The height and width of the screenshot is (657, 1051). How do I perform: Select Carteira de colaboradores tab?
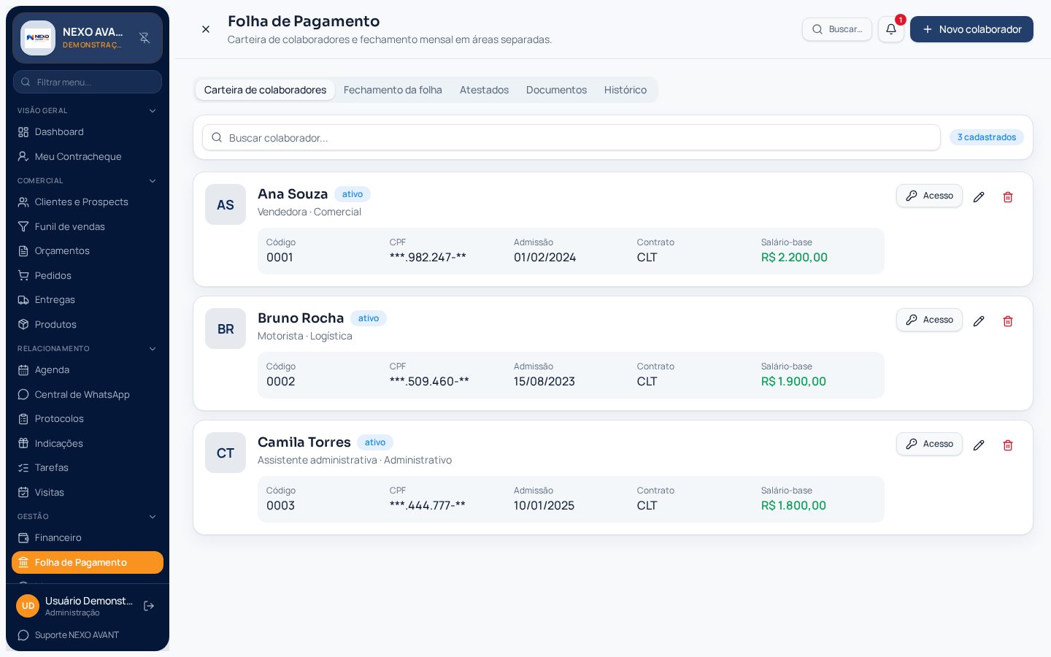265,90
